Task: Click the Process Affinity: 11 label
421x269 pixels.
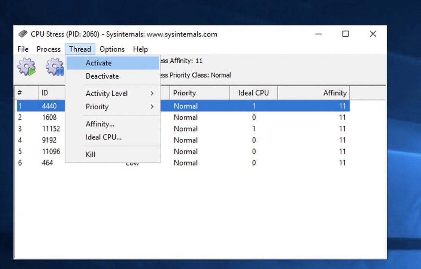Action: [x=181, y=61]
